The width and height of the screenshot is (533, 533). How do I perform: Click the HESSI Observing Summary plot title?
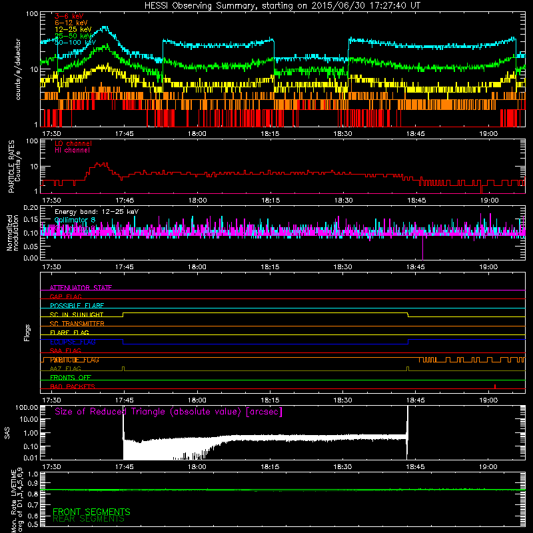[x=282, y=6]
